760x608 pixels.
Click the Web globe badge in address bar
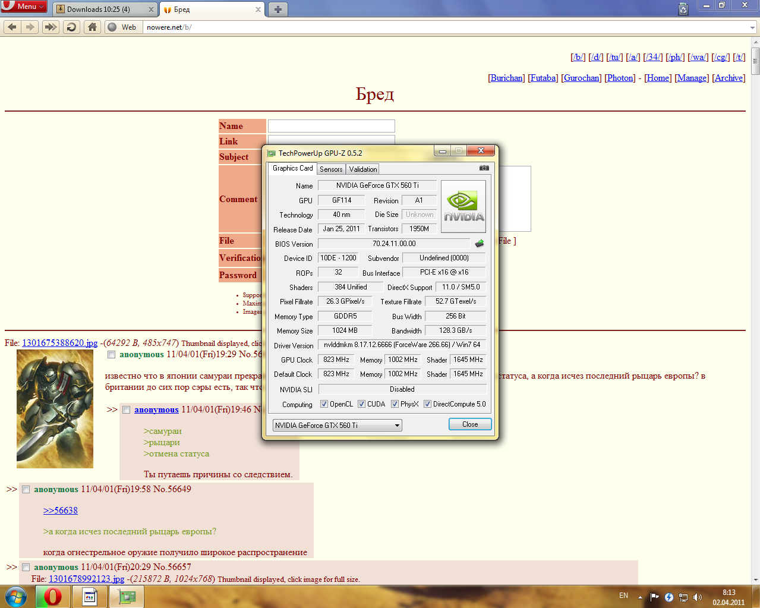click(122, 27)
